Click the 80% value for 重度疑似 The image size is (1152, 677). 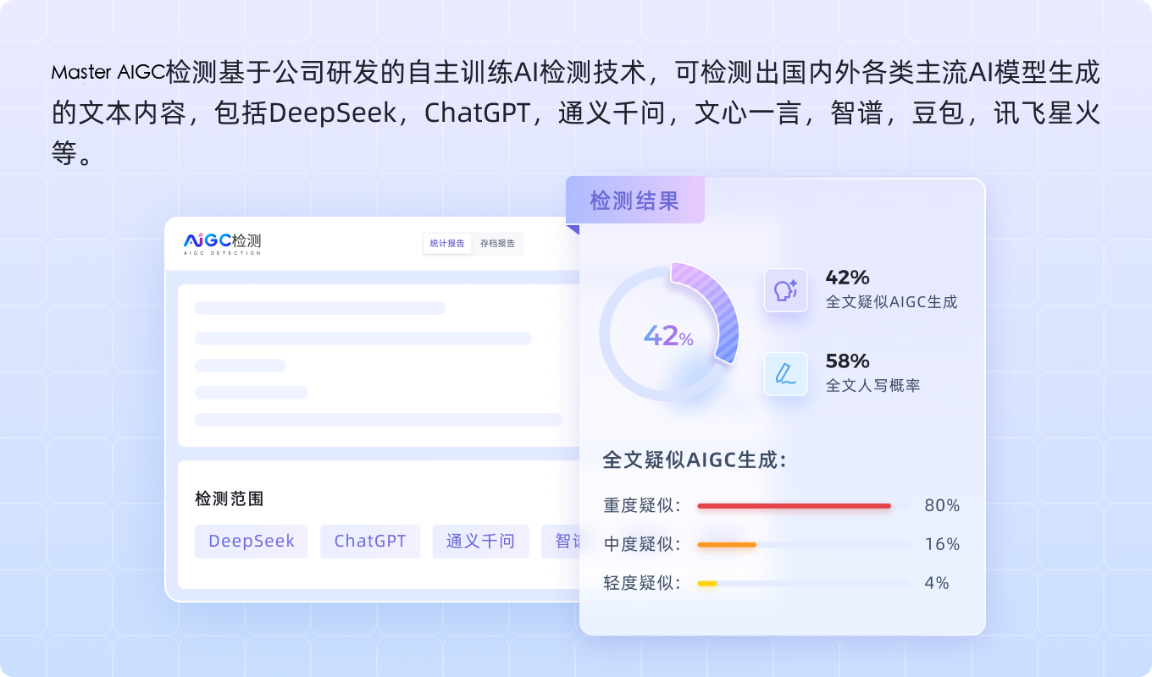coord(942,506)
